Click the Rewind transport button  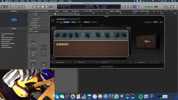coord(34,7)
